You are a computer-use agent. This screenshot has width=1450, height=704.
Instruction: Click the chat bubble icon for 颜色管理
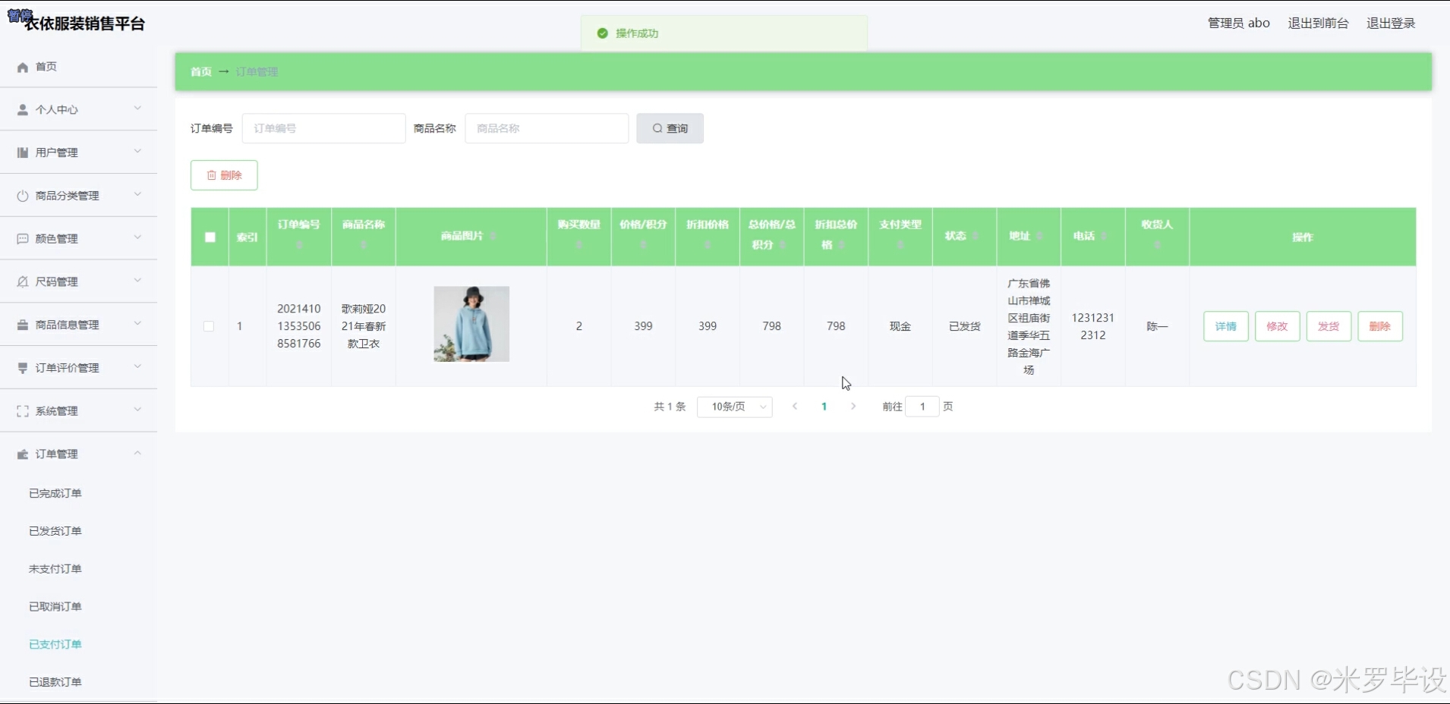click(x=22, y=237)
